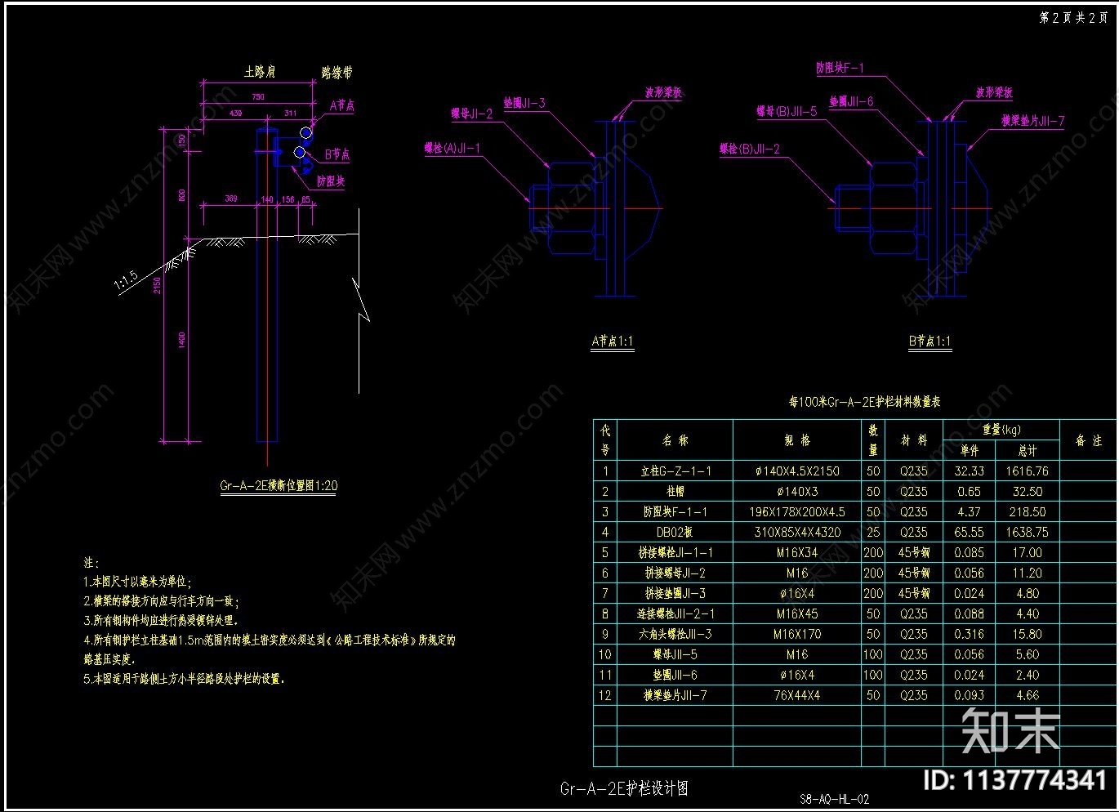Select the "M16X45" specification
1119x812 pixels.
click(796, 614)
